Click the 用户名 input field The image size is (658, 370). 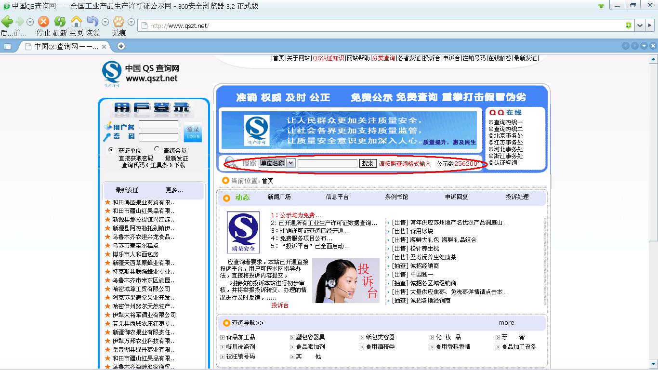point(158,125)
